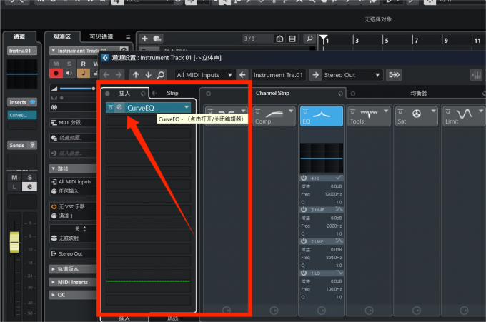Image resolution: width=486 pixels, height=322 pixels.
Task: Click the down arrow in channel settings
Action: [x=148, y=75]
